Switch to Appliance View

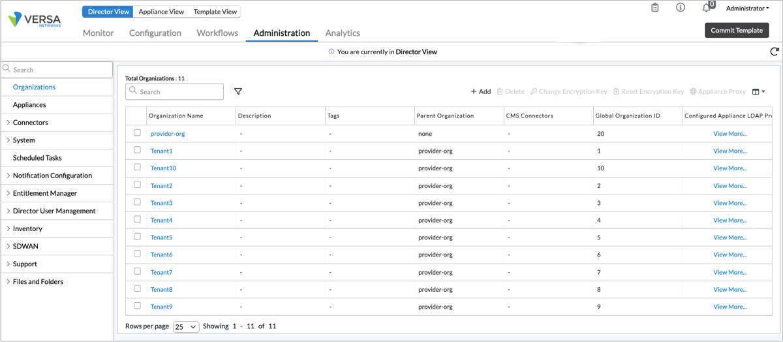161,12
